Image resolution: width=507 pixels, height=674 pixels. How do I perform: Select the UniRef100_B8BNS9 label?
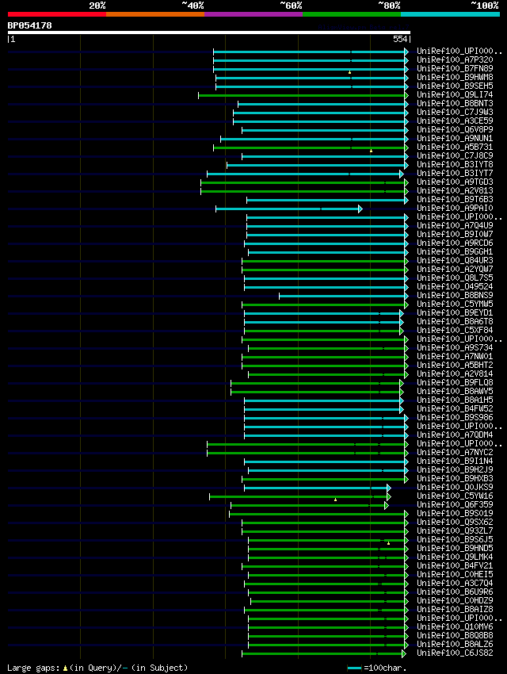[455, 295]
